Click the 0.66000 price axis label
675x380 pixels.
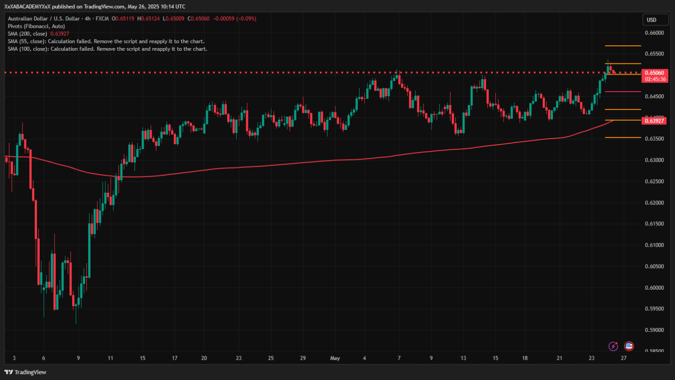point(654,33)
